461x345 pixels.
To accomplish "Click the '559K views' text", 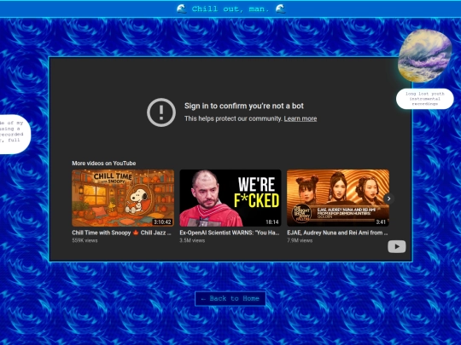I will 85,240.
